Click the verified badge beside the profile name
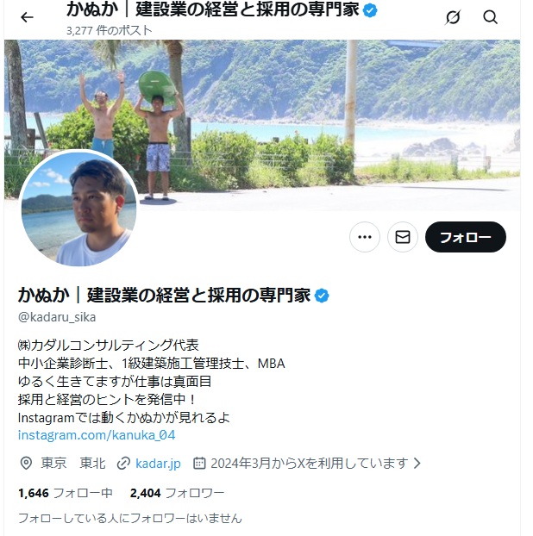The image size is (533, 536). [x=322, y=296]
